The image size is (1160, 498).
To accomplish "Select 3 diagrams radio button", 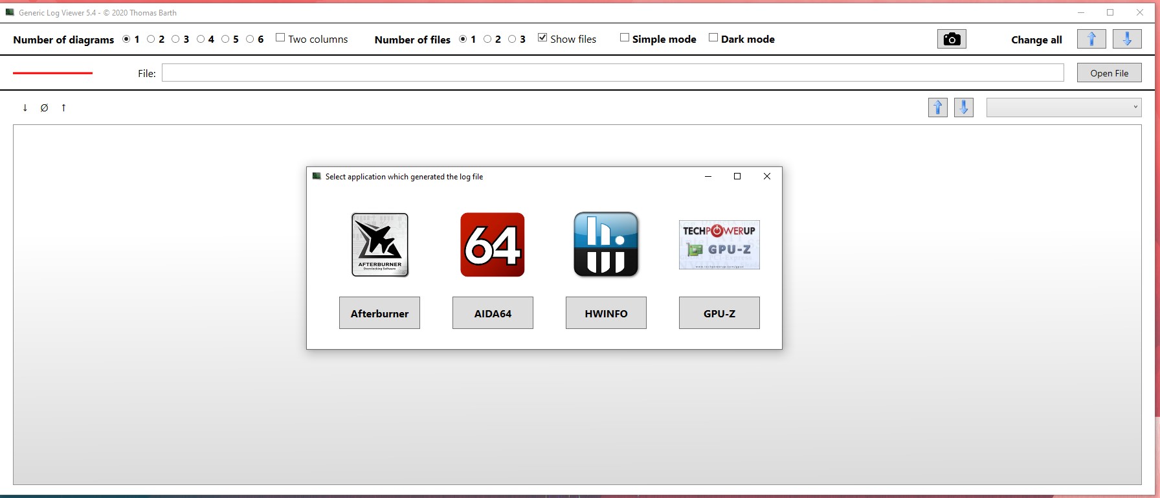I will [x=175, y=40].
